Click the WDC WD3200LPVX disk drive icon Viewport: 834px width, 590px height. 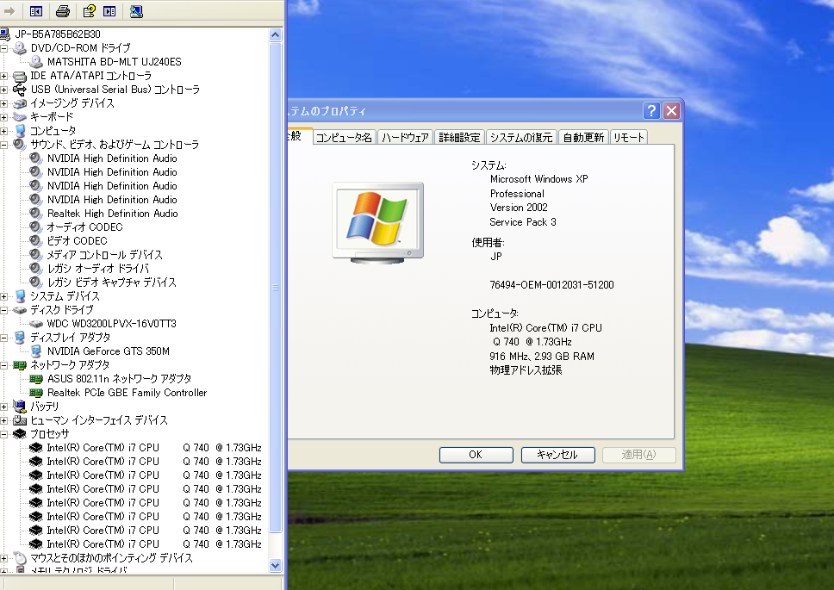click(35, 324)
